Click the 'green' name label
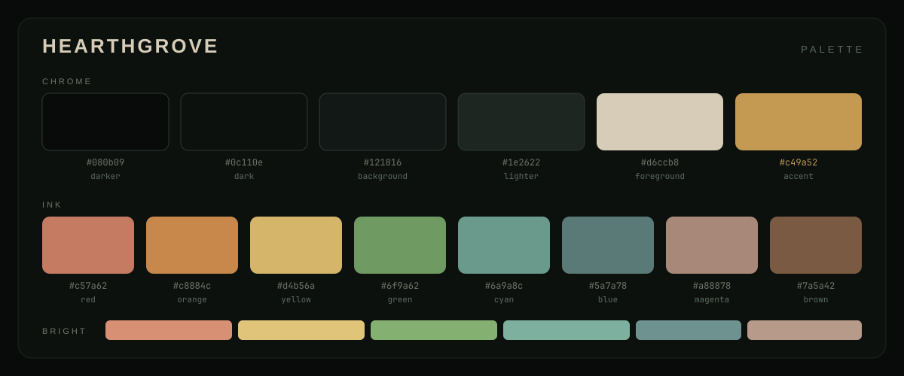This screenshot has height=376, width=904. pos(400,300)
